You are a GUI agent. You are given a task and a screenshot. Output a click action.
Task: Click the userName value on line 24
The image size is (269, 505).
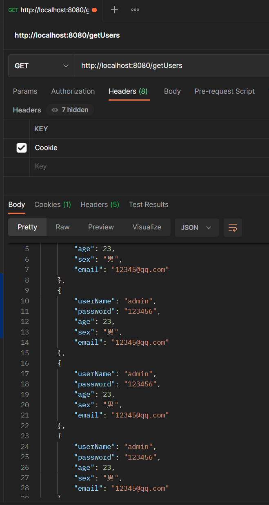point(138,447)
